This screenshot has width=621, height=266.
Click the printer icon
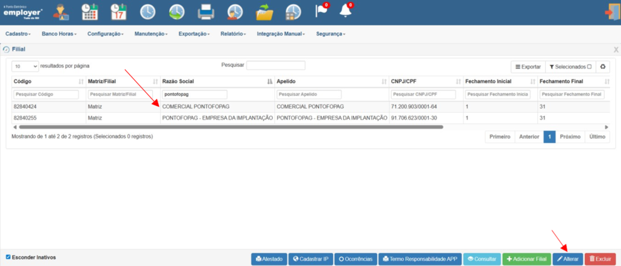click(x=206, y=12)
